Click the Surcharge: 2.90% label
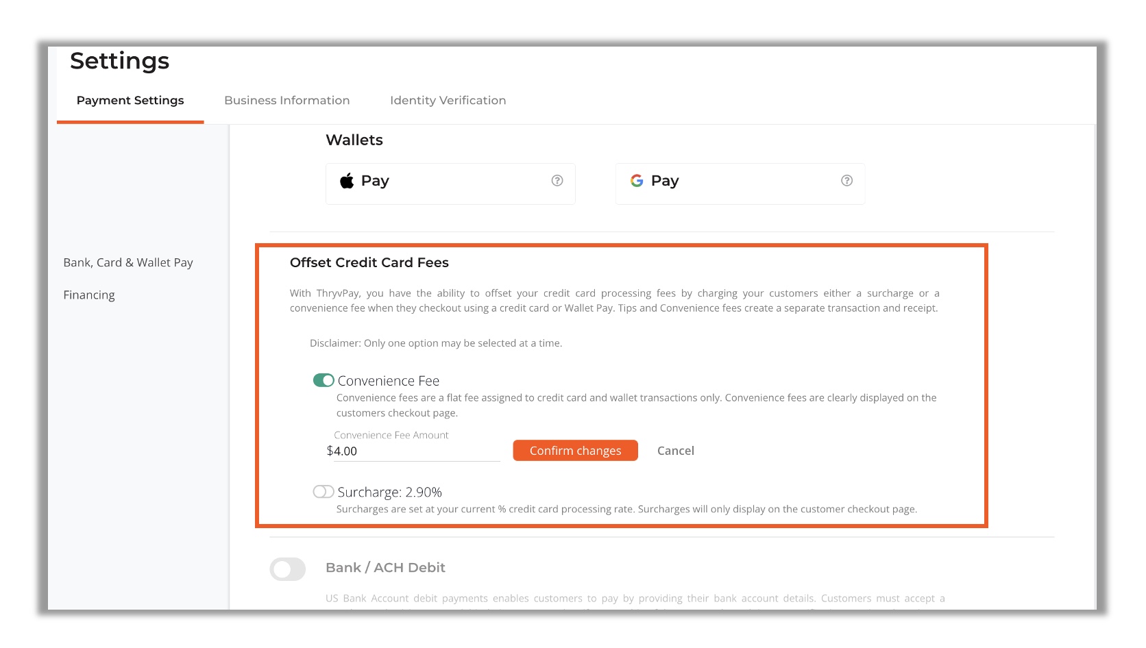The height and width of the screenshot is (648, 1146). (x=390, y=491)
